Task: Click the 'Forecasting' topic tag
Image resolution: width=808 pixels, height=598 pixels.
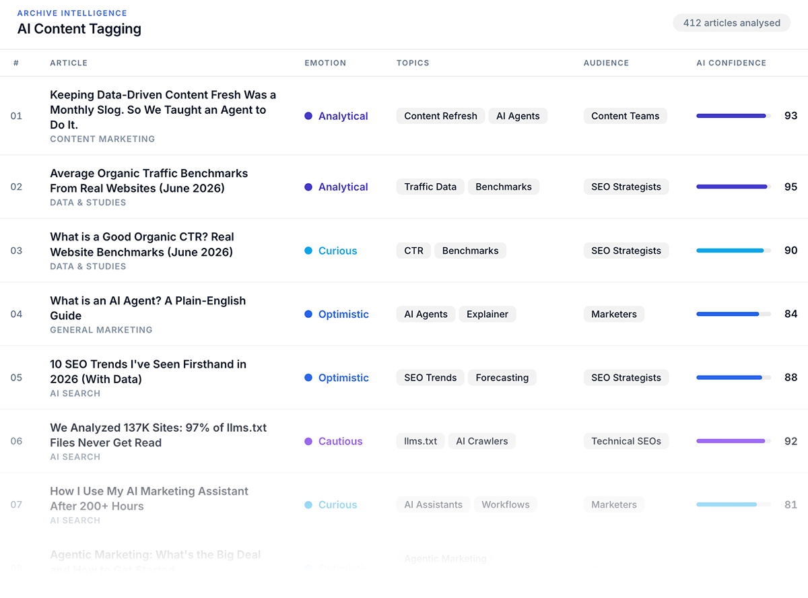Action: (502, 378)
